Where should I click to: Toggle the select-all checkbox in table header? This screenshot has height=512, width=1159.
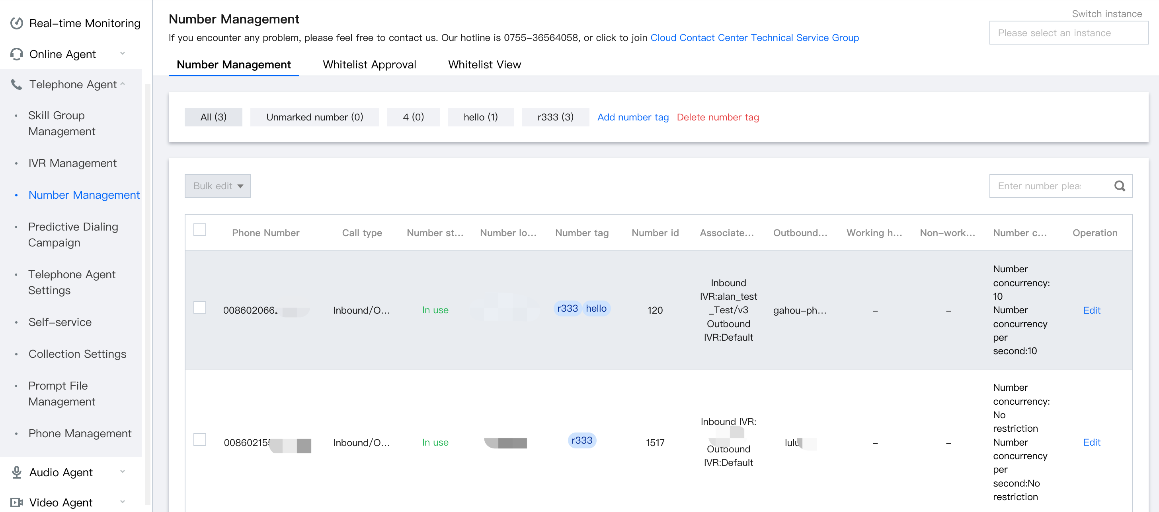[200, 230]
